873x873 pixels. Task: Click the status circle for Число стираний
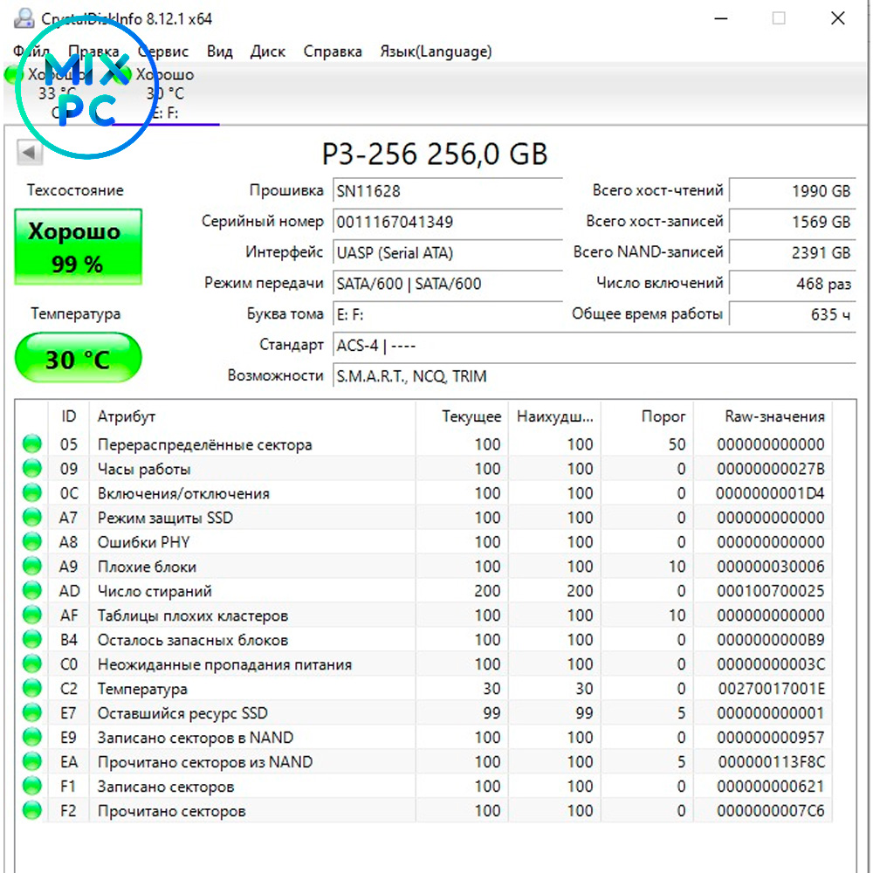[32, 591]
